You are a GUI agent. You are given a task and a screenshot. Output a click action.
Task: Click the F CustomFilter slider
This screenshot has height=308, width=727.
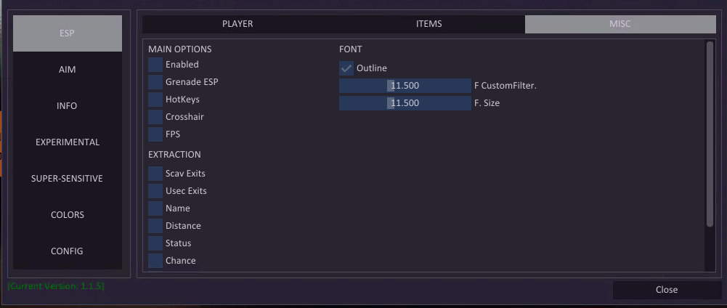pos(405,86)
